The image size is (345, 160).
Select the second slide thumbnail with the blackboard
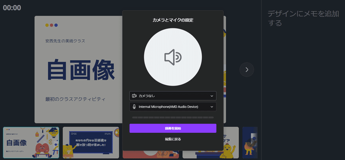click(91, 143)
